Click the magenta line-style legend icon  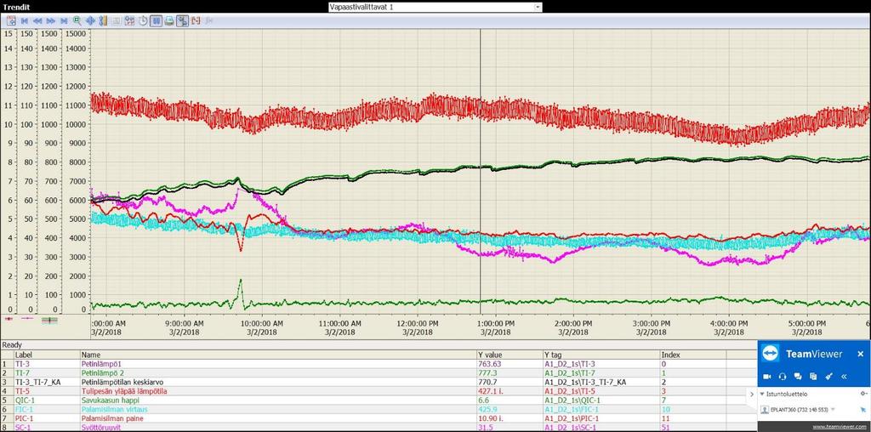pyautogui.click(x=27, y=319)
